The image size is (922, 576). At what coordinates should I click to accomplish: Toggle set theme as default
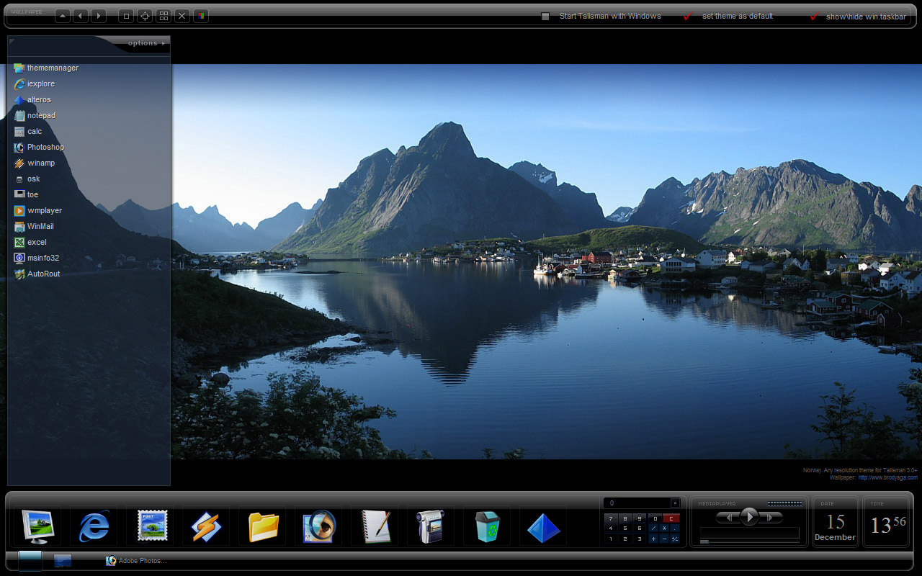[687, 17]
